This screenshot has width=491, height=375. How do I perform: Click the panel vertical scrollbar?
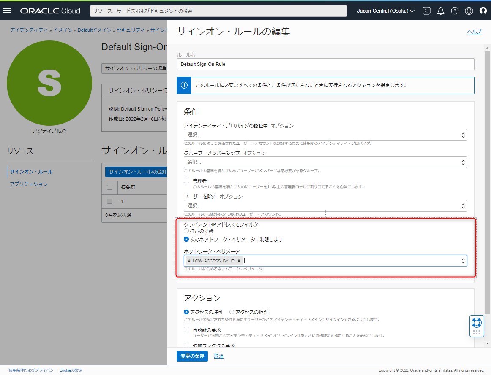pyautogui.click(x=487, y=183)
